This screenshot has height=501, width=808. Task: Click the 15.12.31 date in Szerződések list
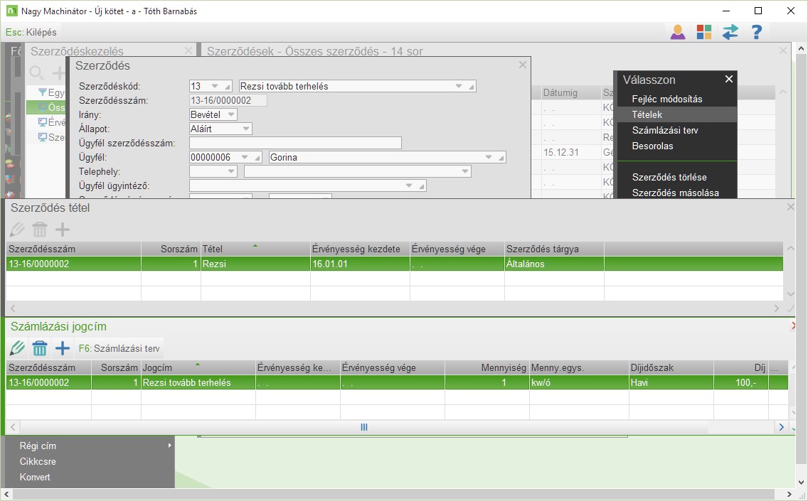(560, 152)
